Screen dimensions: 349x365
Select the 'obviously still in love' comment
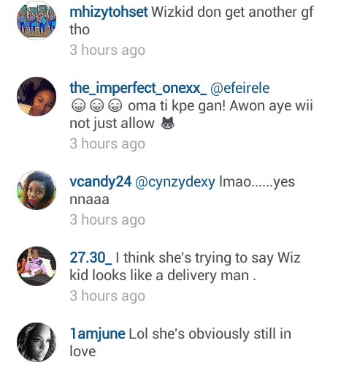180,343
